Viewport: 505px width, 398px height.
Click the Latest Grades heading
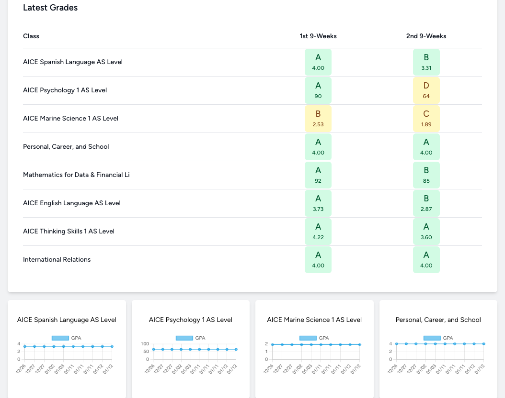tap(50, 8)
